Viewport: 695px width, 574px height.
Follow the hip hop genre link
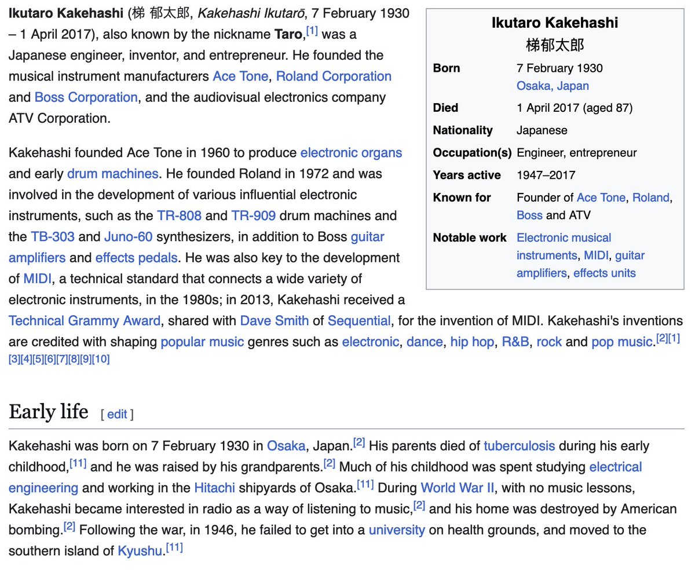472,342
